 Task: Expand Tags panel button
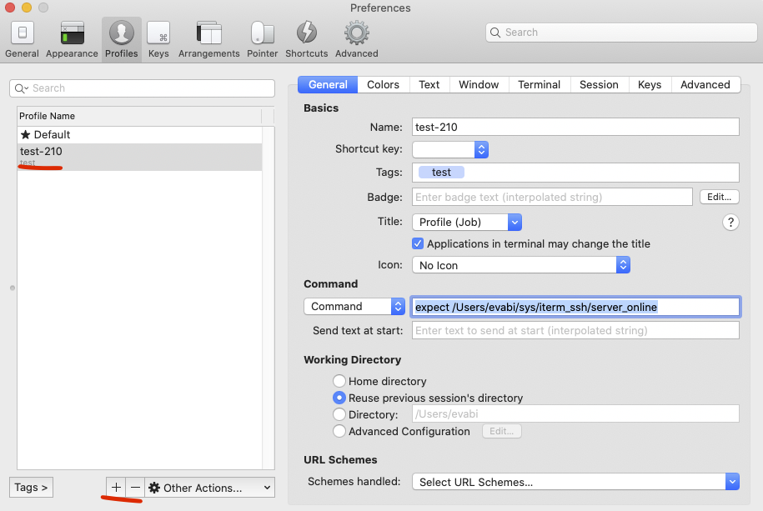pyautogui.click(x=31, y=487)
